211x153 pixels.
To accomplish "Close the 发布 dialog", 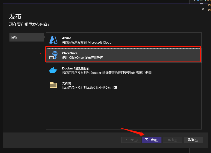I will point(203,8).
